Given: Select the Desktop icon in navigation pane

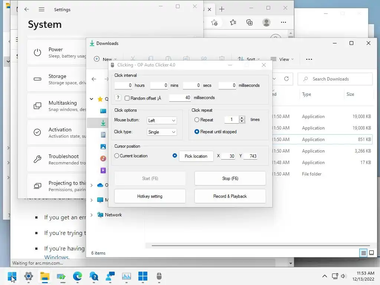Looking at the screenshot, I should click(103, 111).
